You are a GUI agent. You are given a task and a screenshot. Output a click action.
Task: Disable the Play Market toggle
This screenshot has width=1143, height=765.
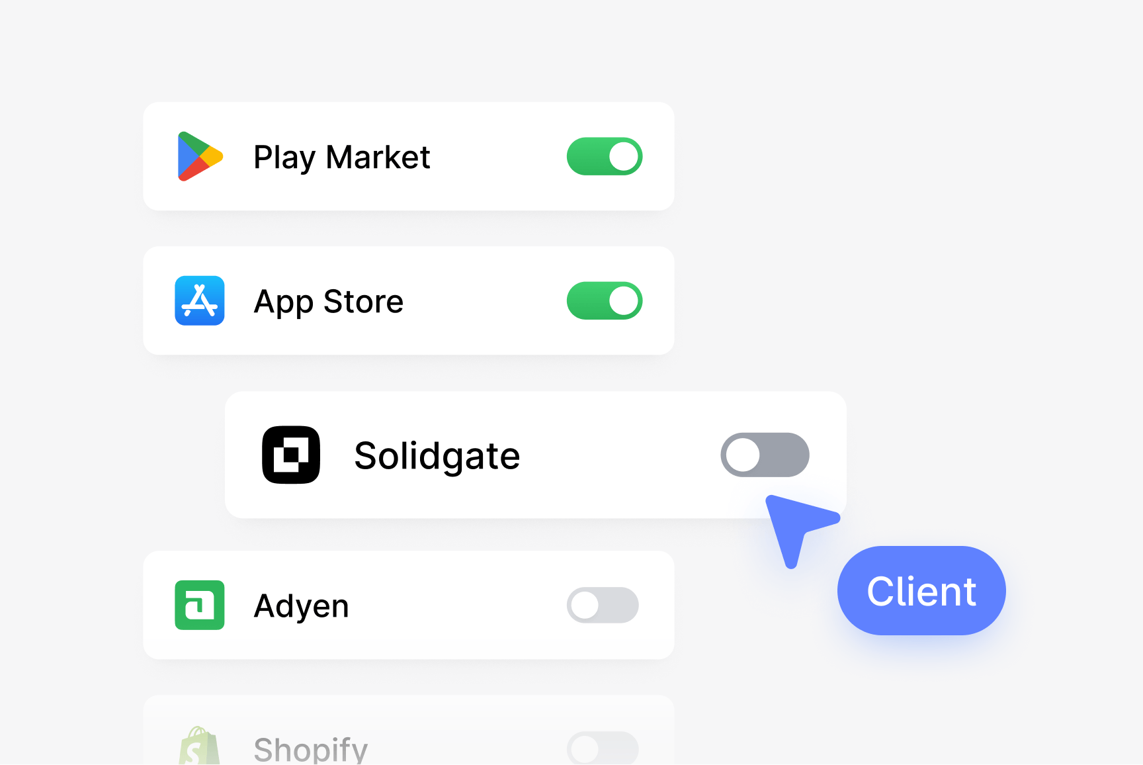[x=605, y=157]
